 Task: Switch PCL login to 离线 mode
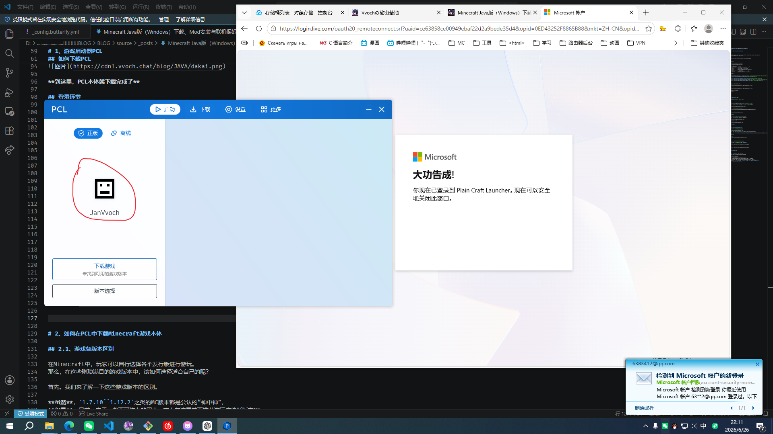[x=121, y=133]
